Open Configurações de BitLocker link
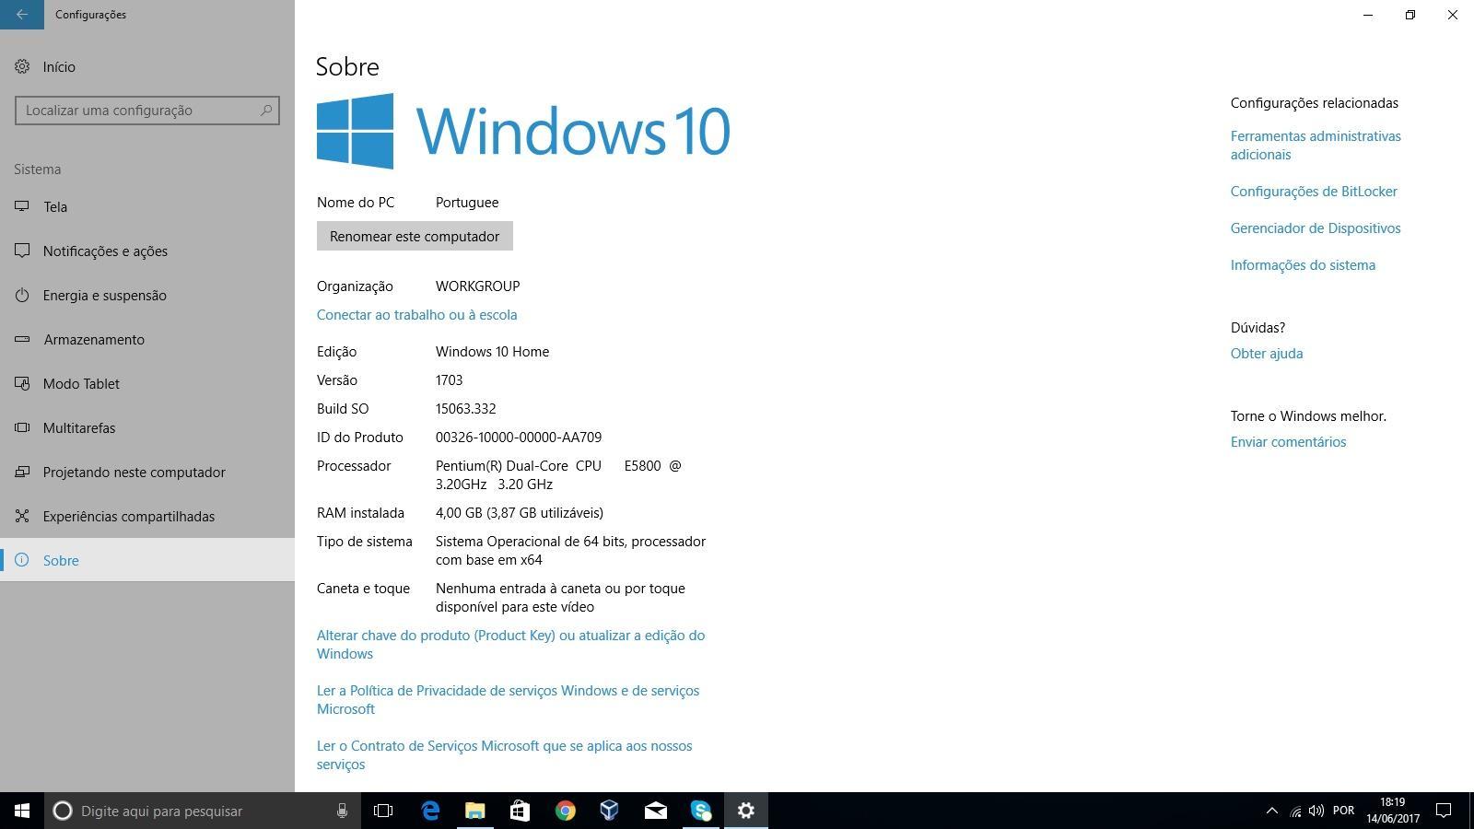 pos(1314,192)
